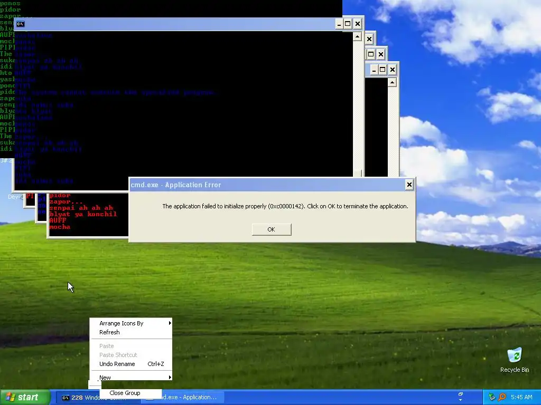Select the greyed-out Paste Shortcut entry
541x405 pixels.
131,355
